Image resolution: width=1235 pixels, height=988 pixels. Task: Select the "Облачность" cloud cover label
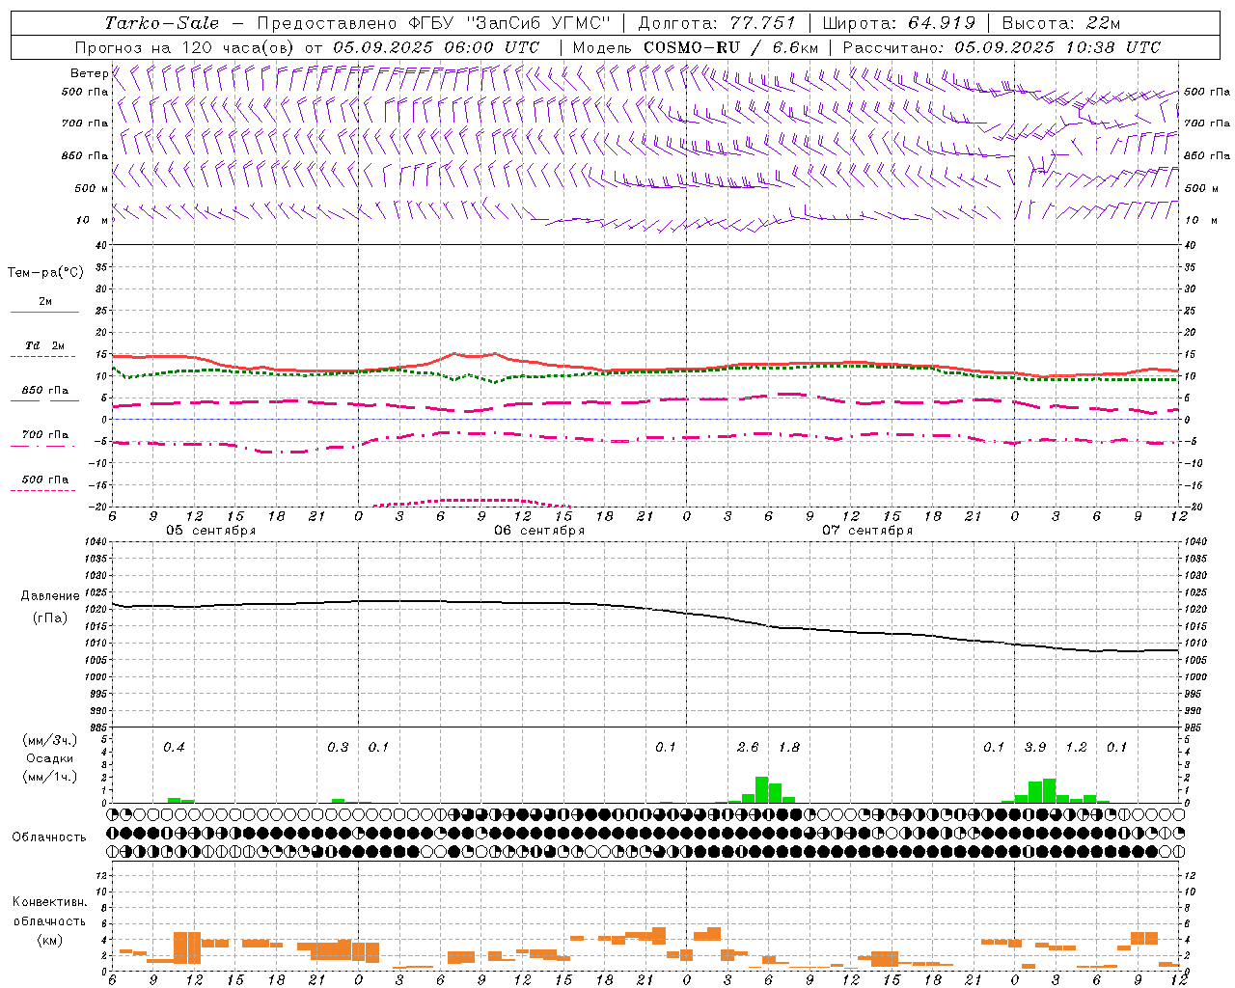(x=49, y=837)
